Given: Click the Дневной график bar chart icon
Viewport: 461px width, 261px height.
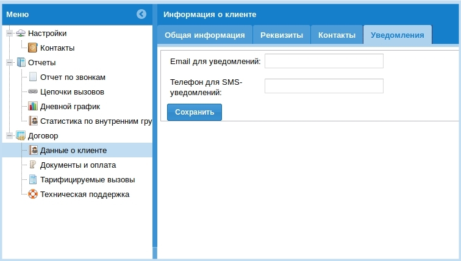Looking at the screenshot, I should tap(33, 106).
